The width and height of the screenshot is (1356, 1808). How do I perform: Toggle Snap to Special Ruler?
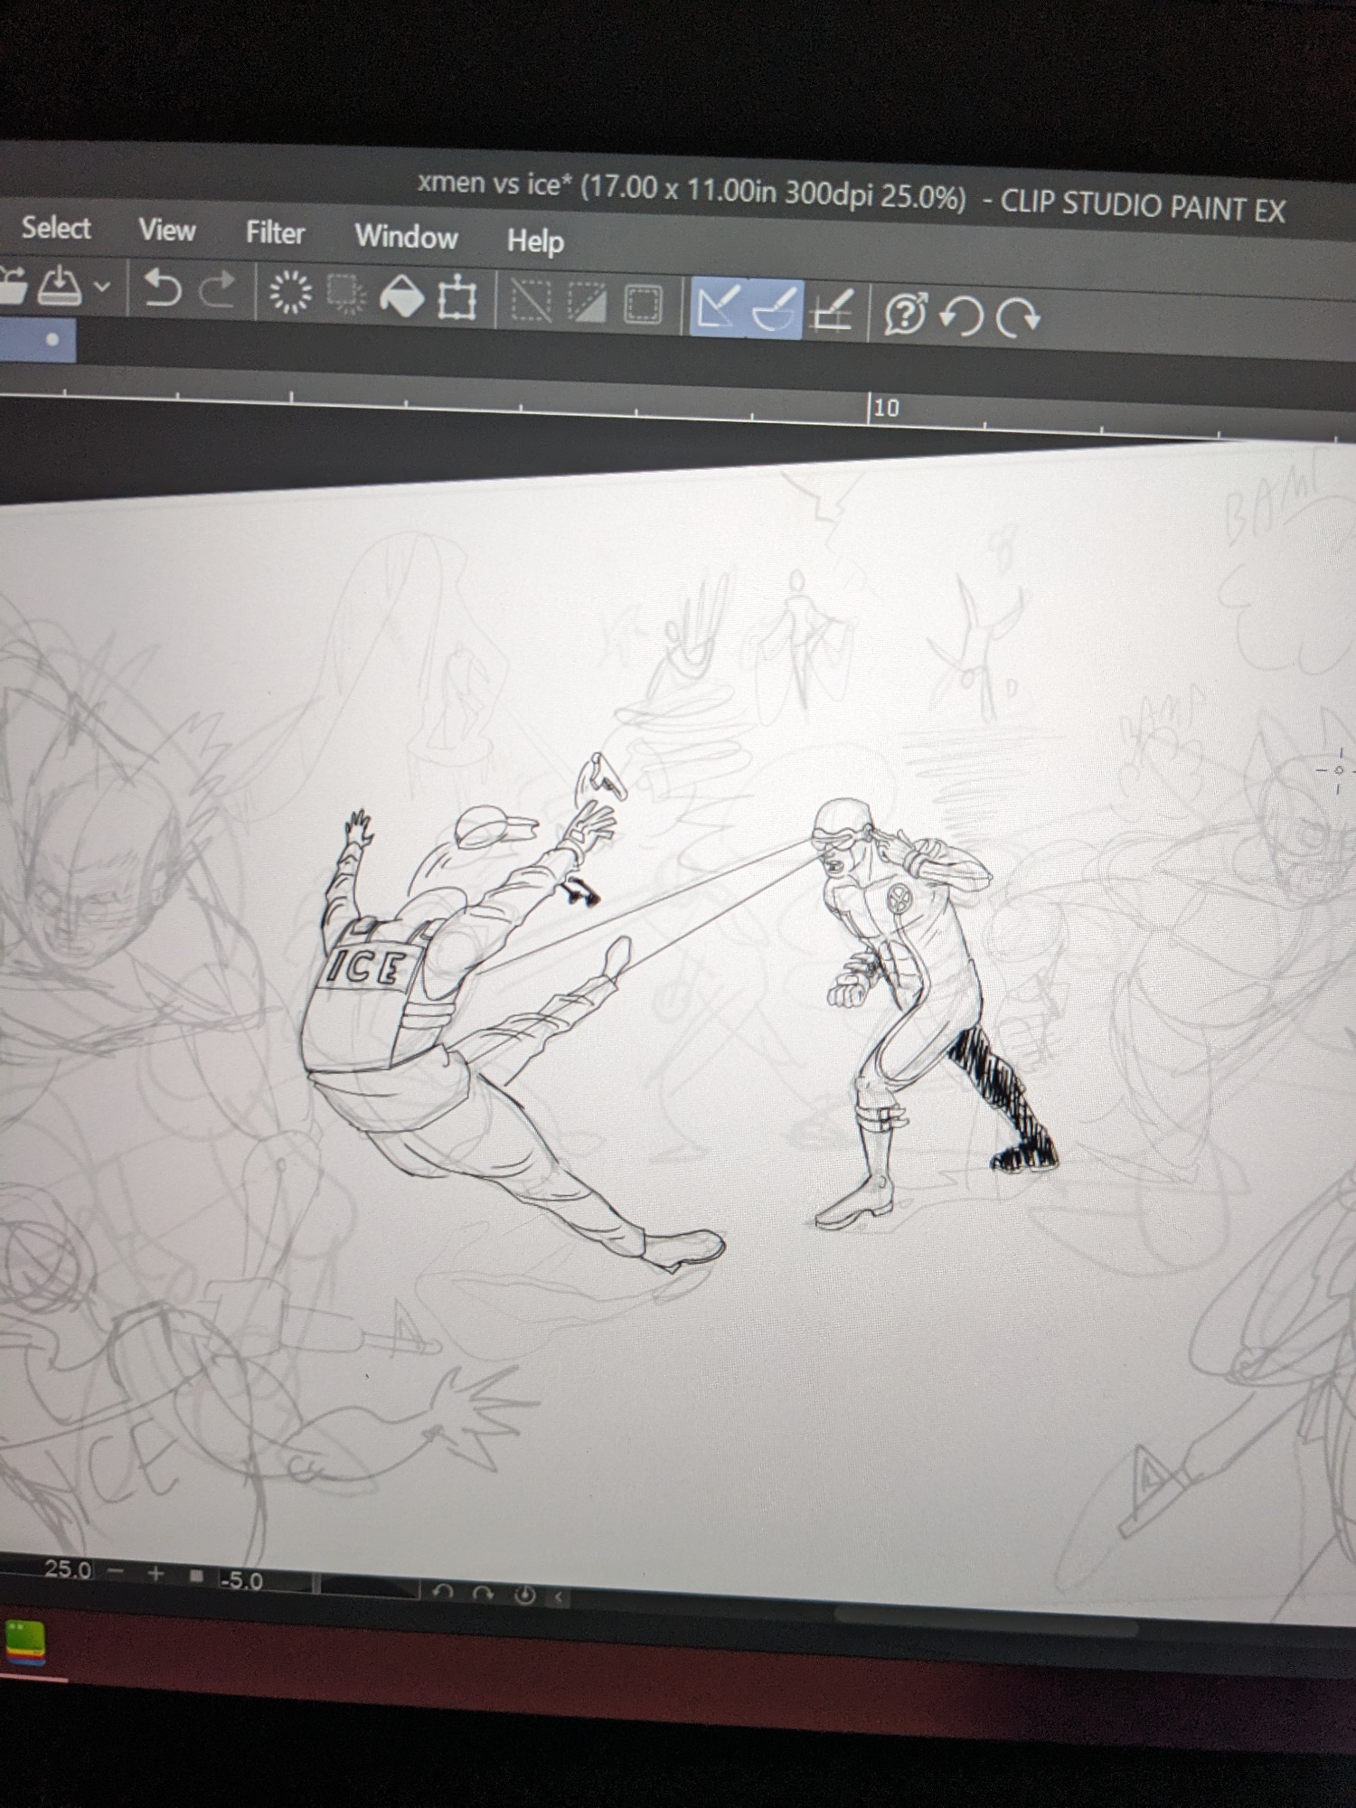tap(775, 309)
